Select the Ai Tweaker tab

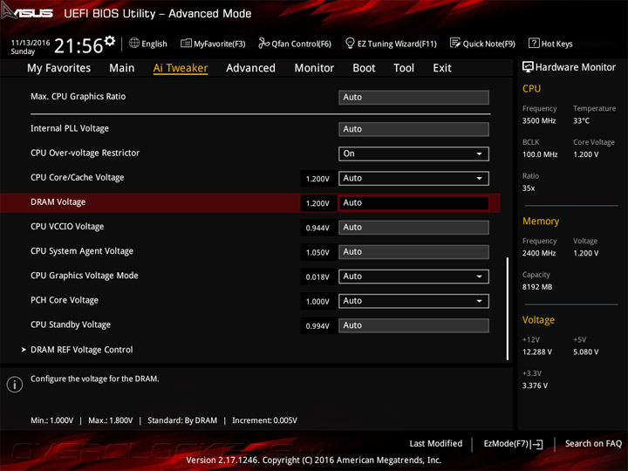point(181,68)
